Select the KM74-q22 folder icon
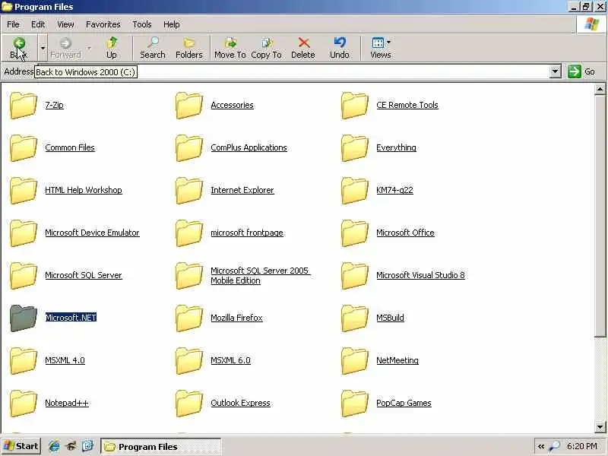 tap(354, 191)
